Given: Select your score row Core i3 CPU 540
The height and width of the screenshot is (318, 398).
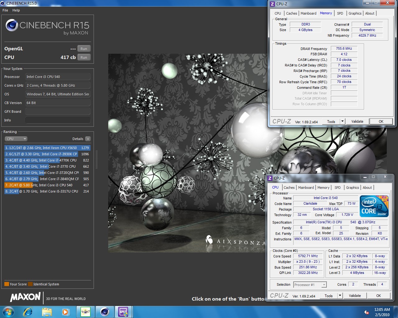Looking at the screenshot, I should coord(47,185).
